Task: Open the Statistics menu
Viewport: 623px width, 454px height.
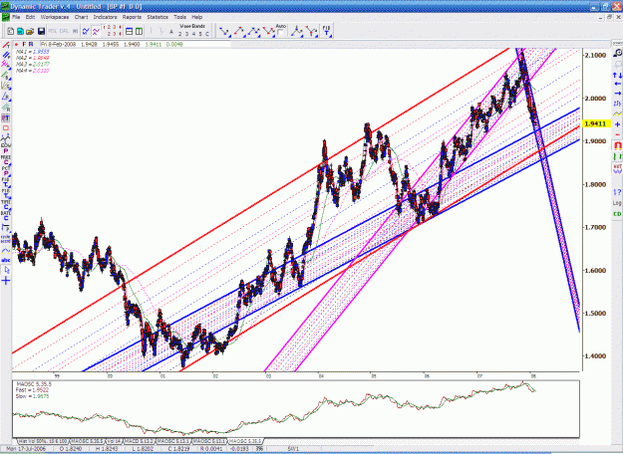Action: pyautogui.click(x=157, y=17)
